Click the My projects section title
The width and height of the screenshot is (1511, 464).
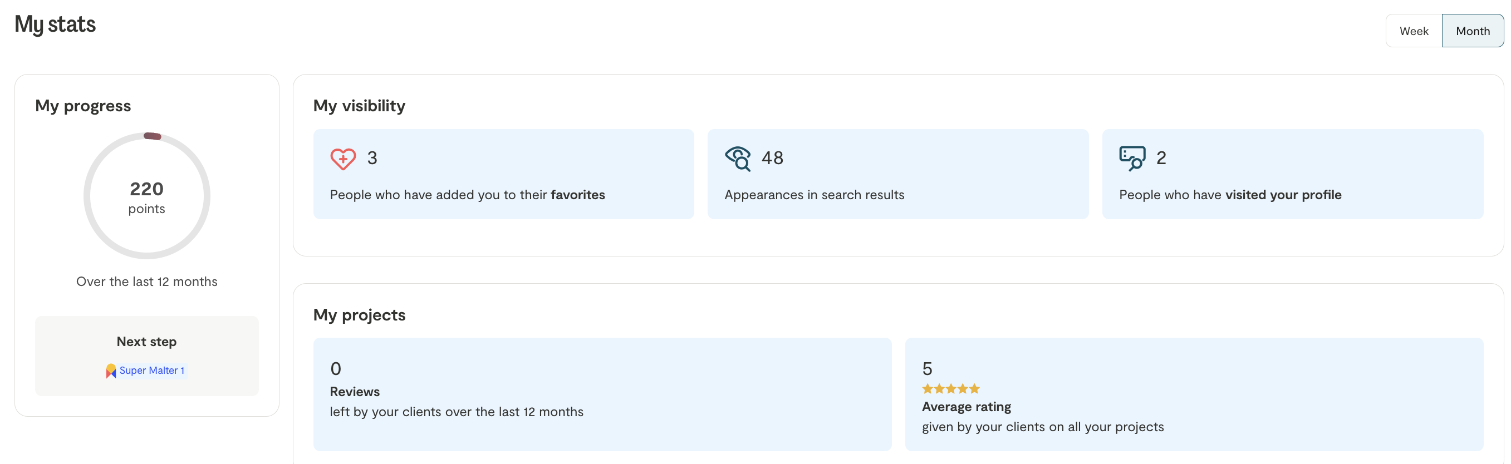(x=359, y=315)
